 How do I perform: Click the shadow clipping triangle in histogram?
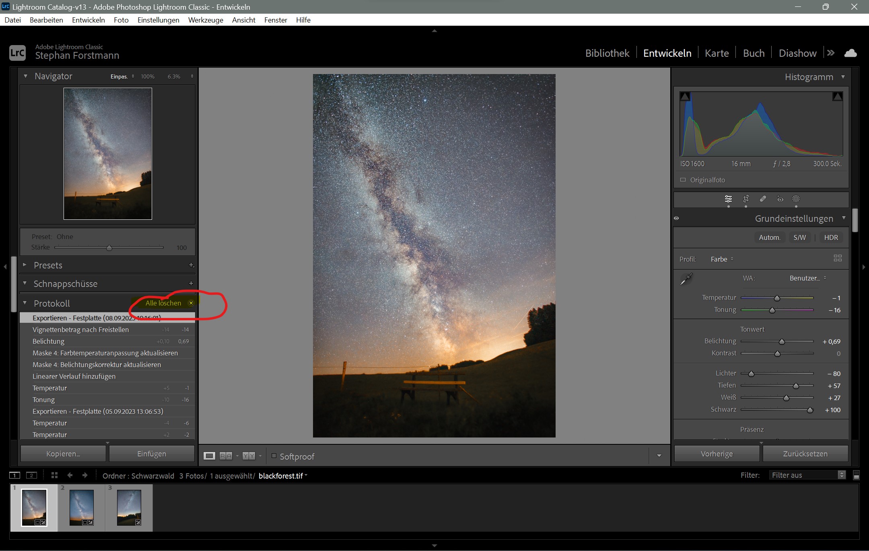tap(685, 96)
